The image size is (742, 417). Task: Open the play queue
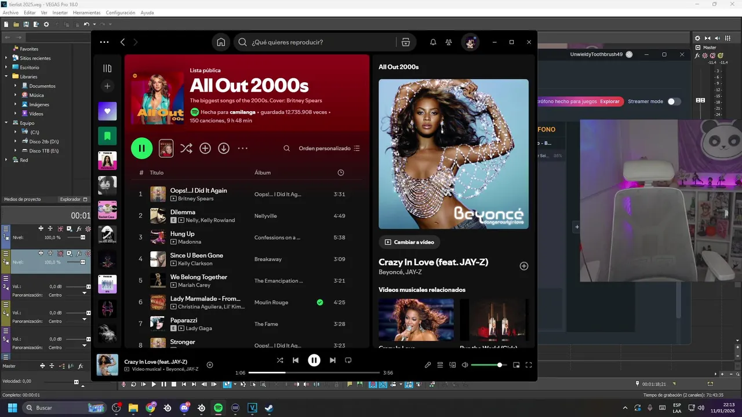tap(440, 365)
